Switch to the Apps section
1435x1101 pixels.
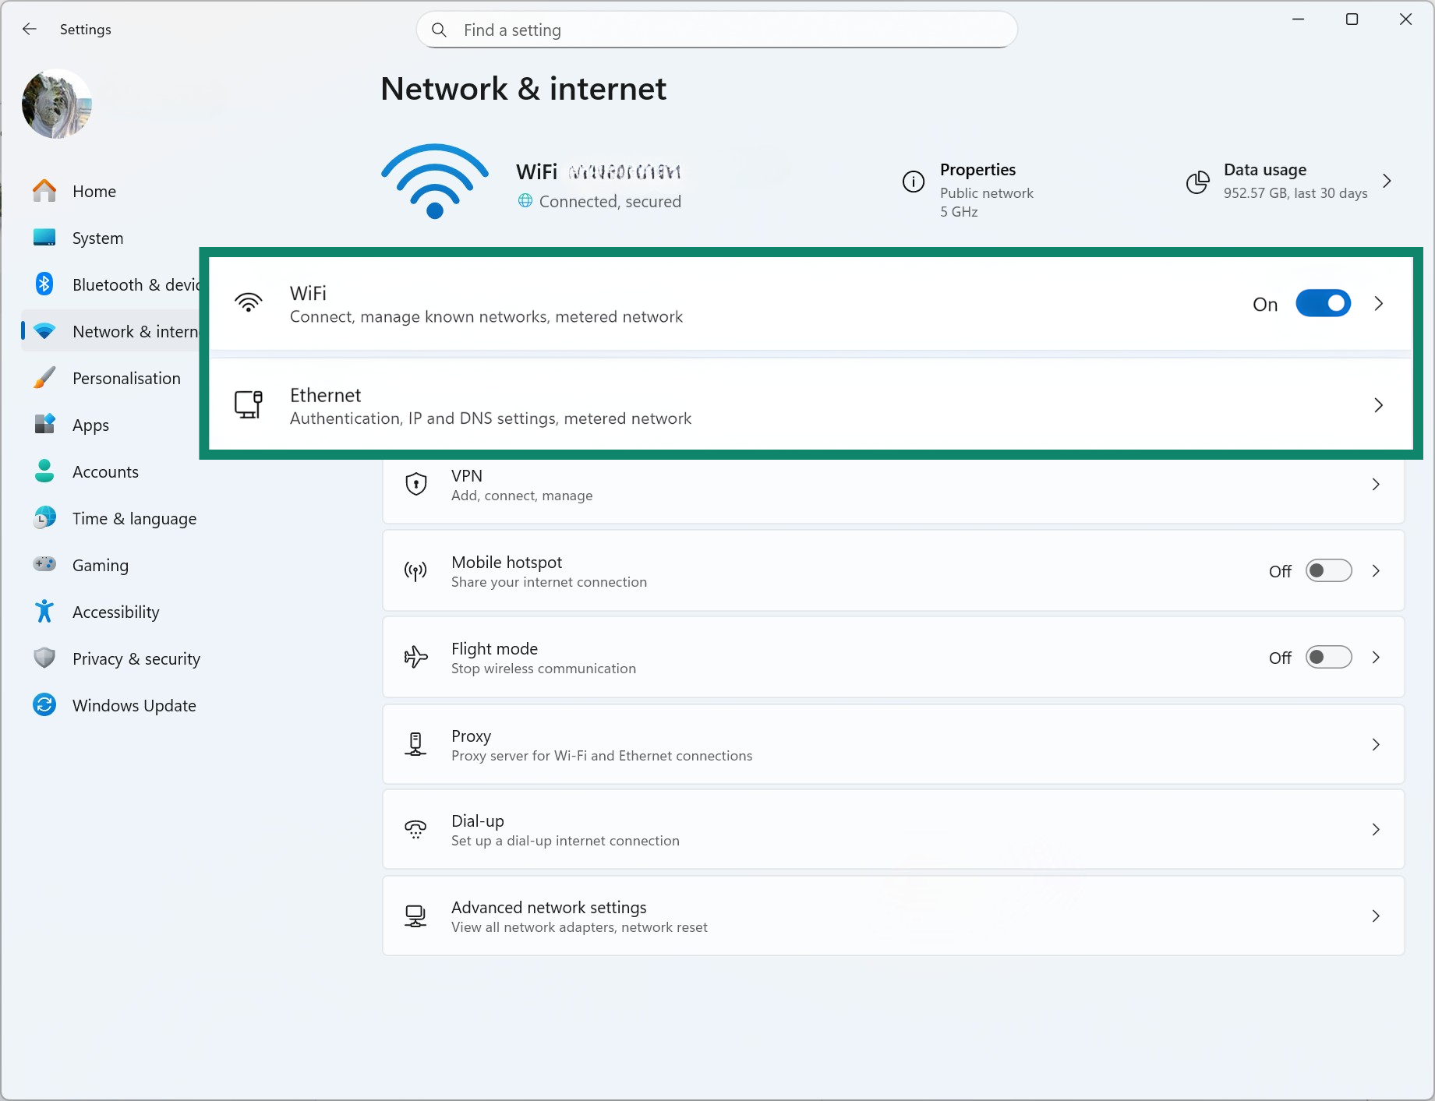pos(44,424)
